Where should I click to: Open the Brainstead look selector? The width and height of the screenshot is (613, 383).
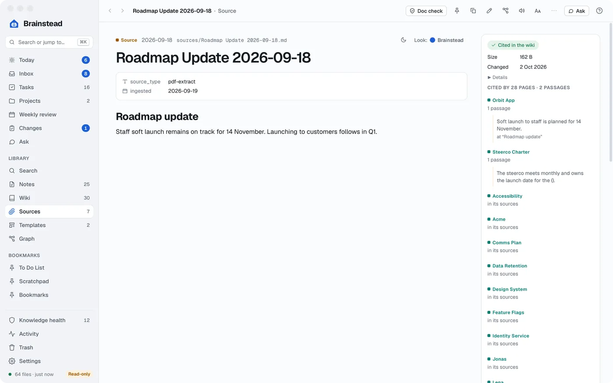(x=447, y=40)
